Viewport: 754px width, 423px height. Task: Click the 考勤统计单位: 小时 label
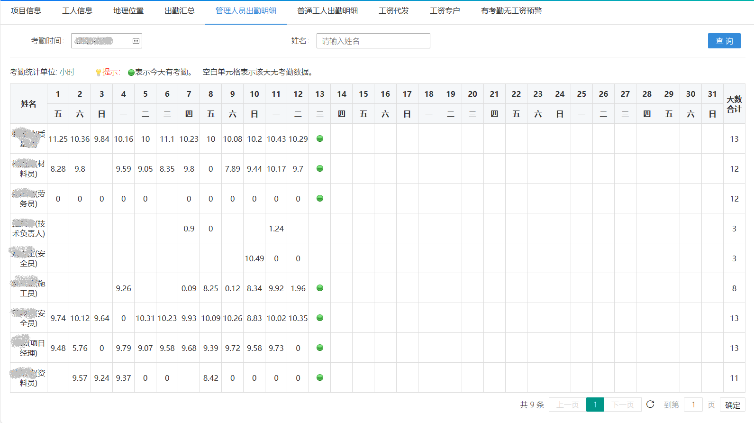(x=42, y=72)
